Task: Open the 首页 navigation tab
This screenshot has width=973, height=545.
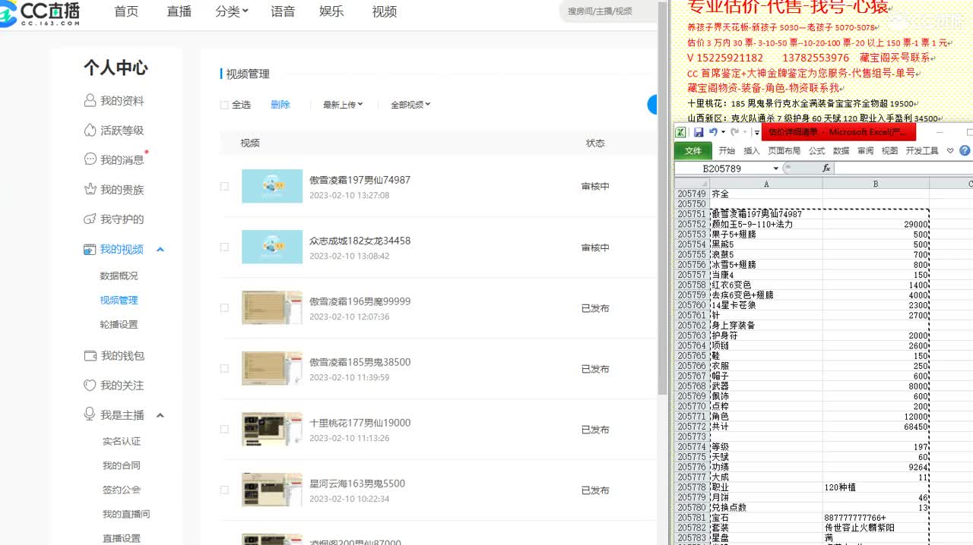Action: coord(126,11)
